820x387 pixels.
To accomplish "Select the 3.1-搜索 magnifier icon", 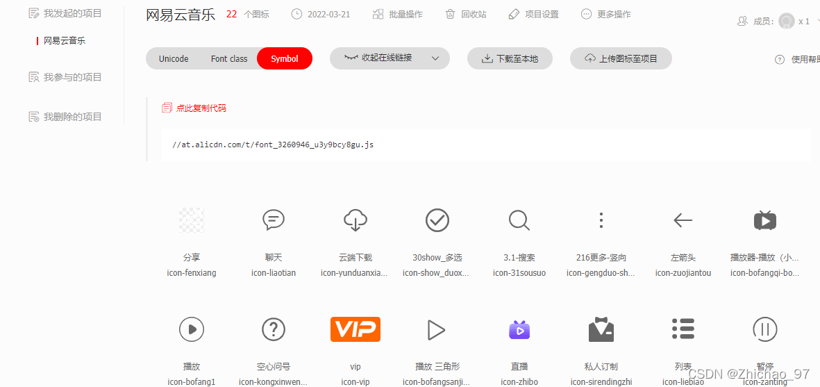I will click(x=519, y=220).
